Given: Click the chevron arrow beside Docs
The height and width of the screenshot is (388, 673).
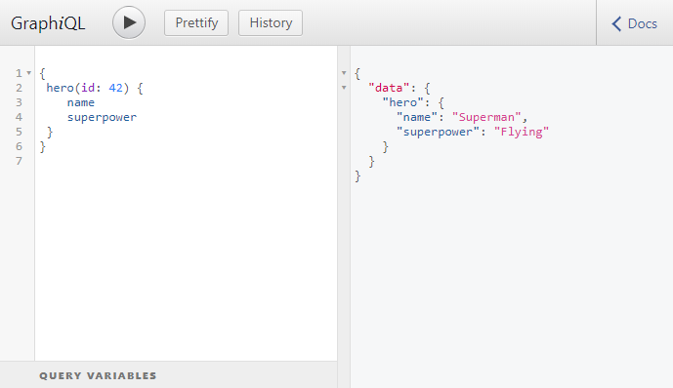Looking at the screenshot, I should pos(616,23).
